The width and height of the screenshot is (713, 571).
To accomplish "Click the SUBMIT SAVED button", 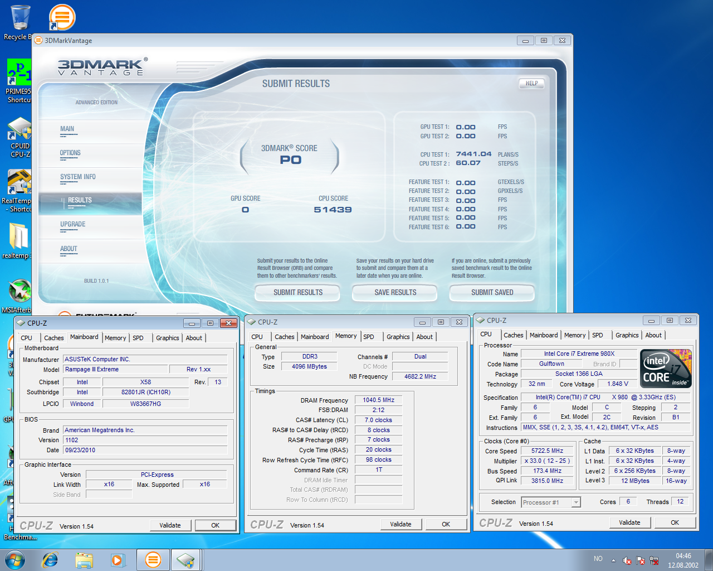I will (x=492, y=292).
